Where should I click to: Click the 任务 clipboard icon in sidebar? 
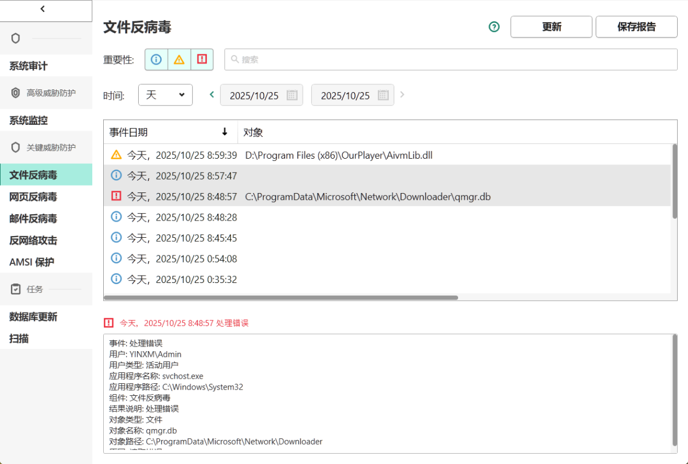pos(16,289)
